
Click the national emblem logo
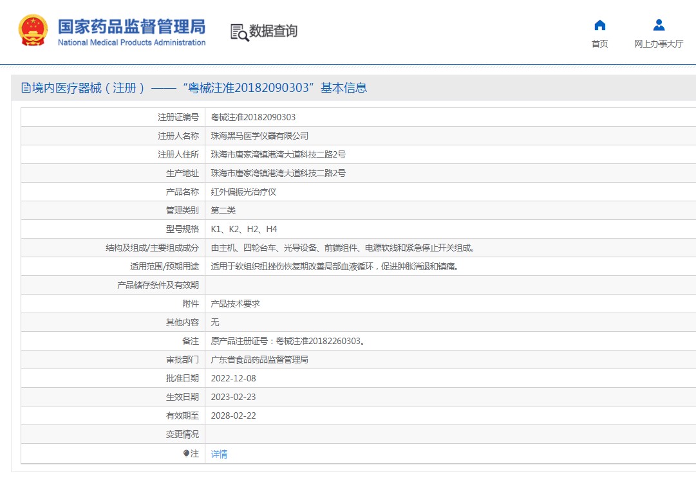(x=32, y=30)
